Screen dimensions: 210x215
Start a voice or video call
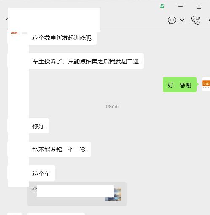point(196,20)
